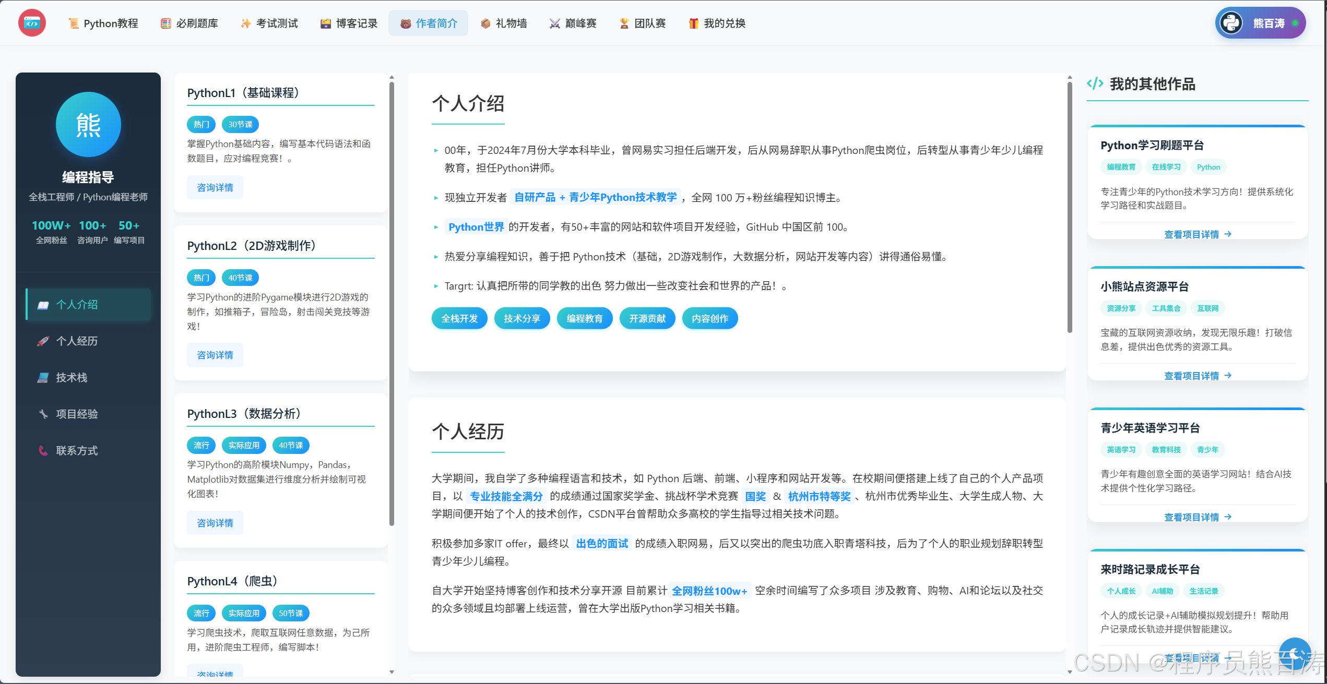
Task: Click the sparkle icon beside 考试测试
Action: [x=245, y=23]
